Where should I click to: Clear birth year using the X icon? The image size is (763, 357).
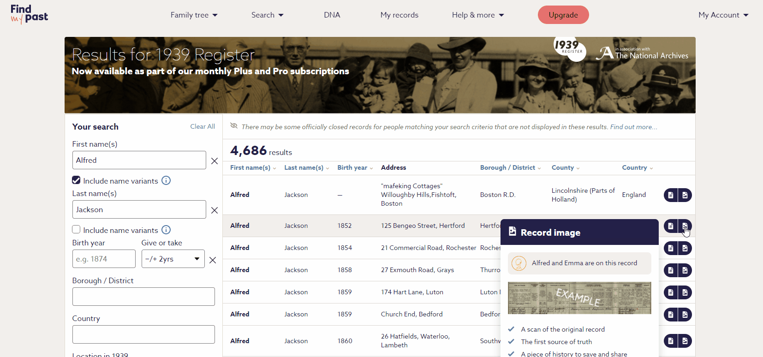point(213,260)
